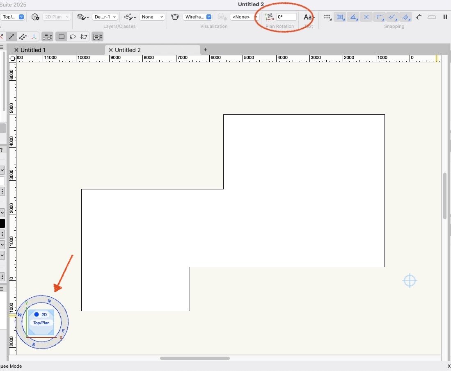Select the lasso marquee mode icon
Viewport: 451px width, 371px height.
click(73, 37)
